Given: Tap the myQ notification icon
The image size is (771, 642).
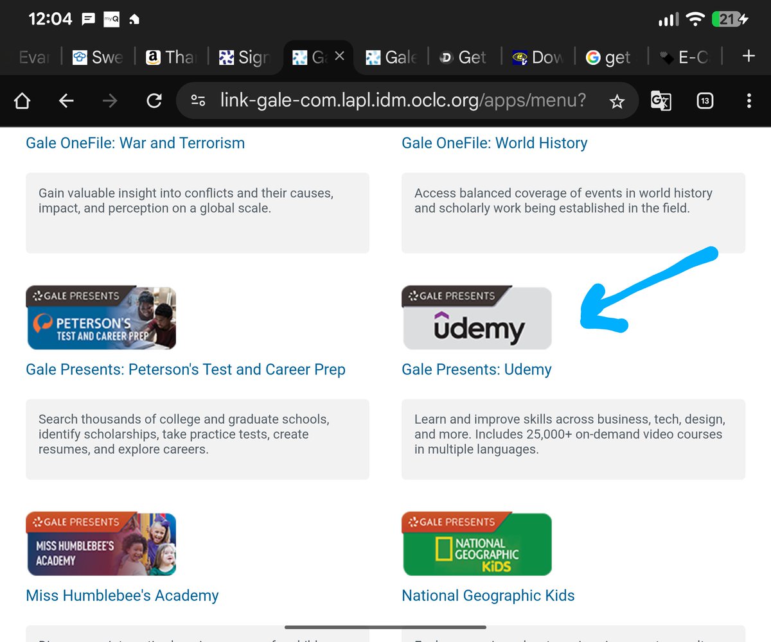Looking at the screenshot, I should 111,19.
